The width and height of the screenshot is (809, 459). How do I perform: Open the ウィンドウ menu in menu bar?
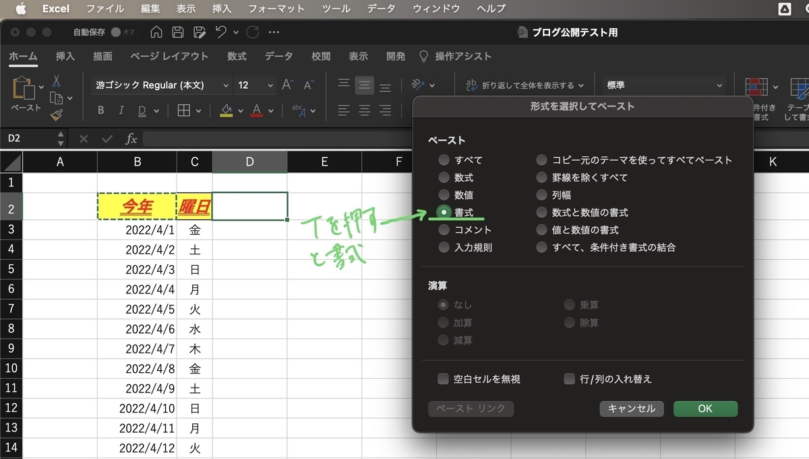point(436,9)
